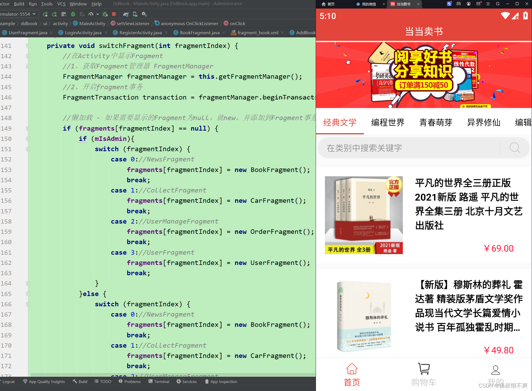Open App Quality Insights tool window
Screen dimensions: 532x391
[44, 382]
